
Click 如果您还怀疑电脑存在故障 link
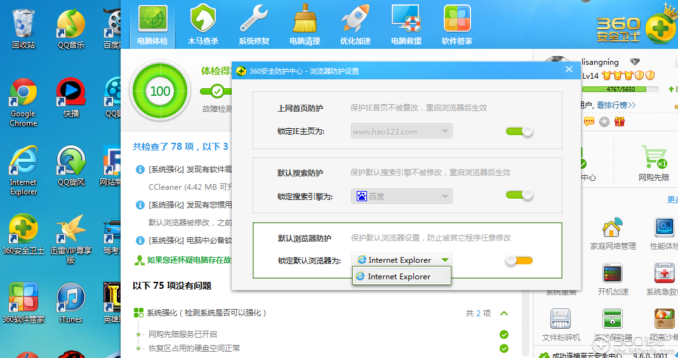189,260
